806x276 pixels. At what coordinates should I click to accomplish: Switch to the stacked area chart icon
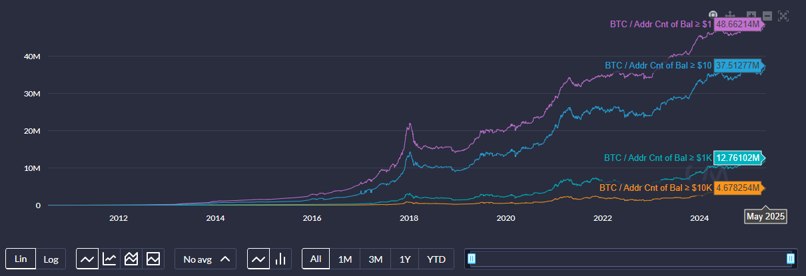pos(131,259)
